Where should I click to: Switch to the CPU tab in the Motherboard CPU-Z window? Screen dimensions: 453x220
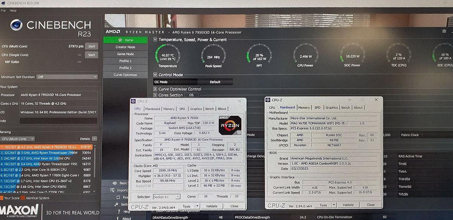tap(272, 107)
